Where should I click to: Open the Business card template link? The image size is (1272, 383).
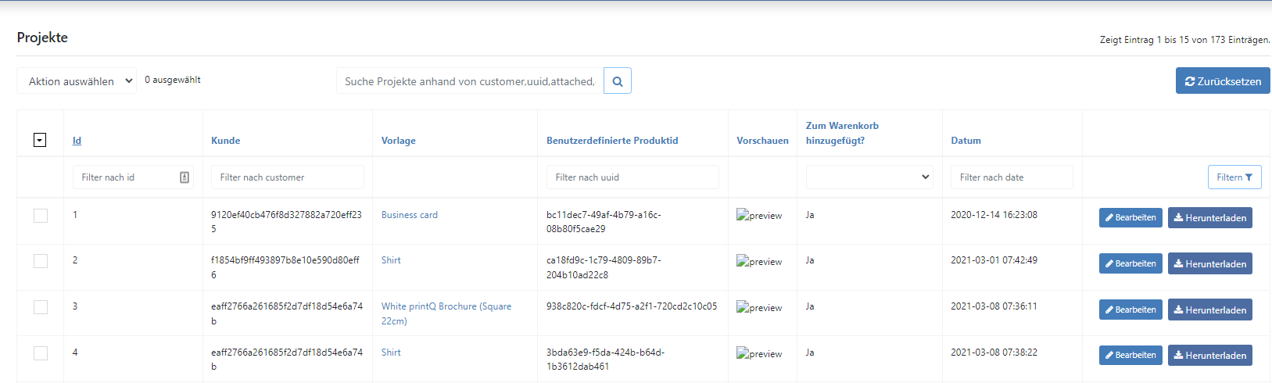pyautogui.click(x=410, y=215)
